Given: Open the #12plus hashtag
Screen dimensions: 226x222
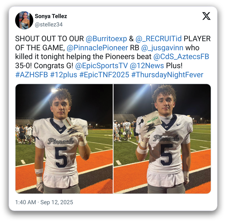Looking at the screenshot, I should 64,75.
